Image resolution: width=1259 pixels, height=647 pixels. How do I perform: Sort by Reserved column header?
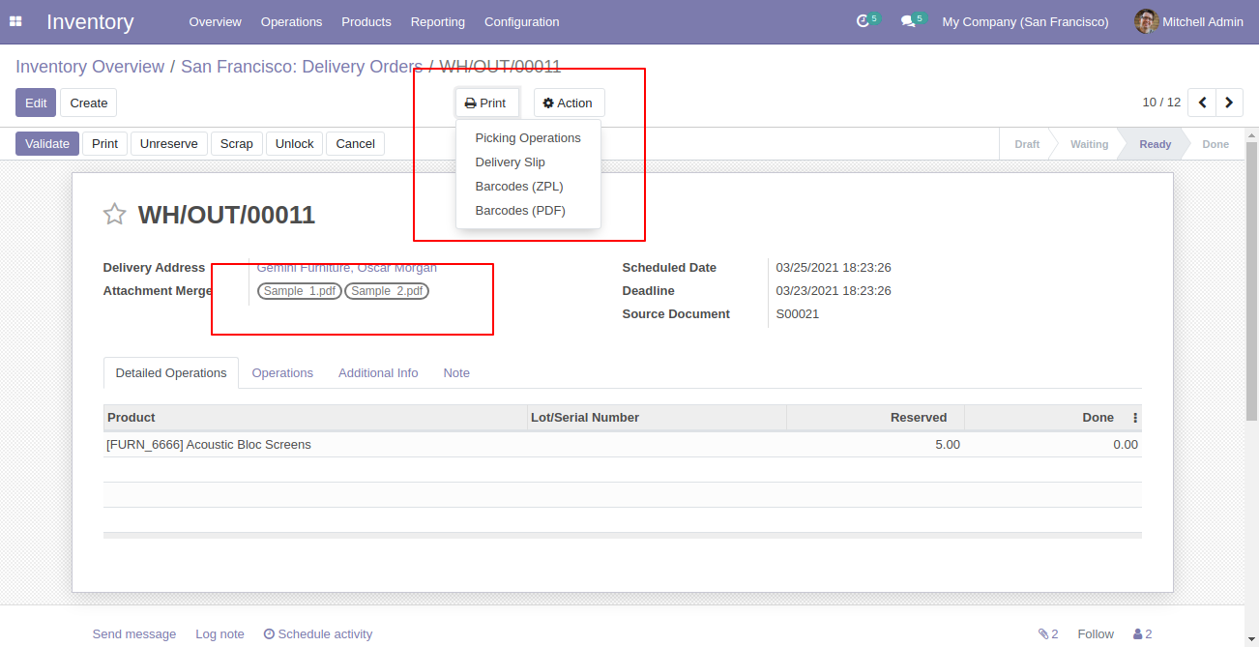(x=875, y=418)
